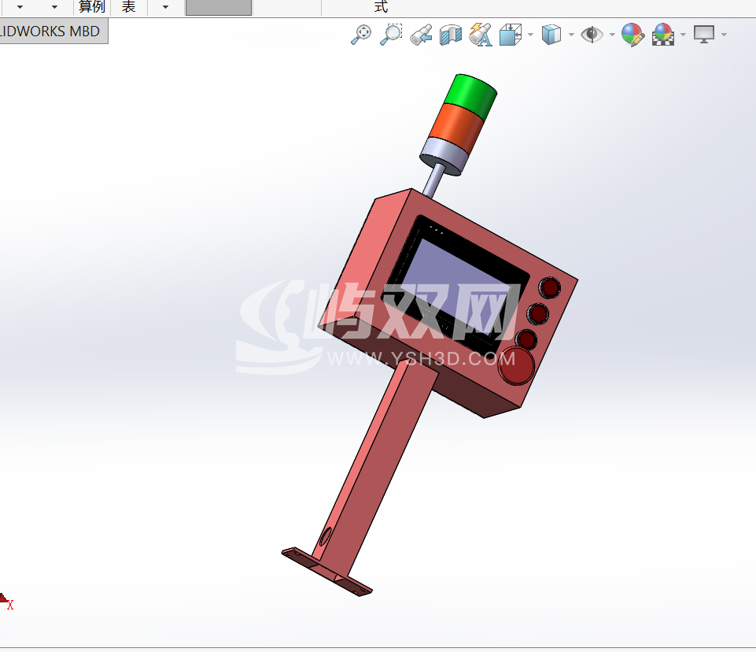Click the gray button in the top toolbar
This screenshot has width=756, height=652.
[219, 7]
